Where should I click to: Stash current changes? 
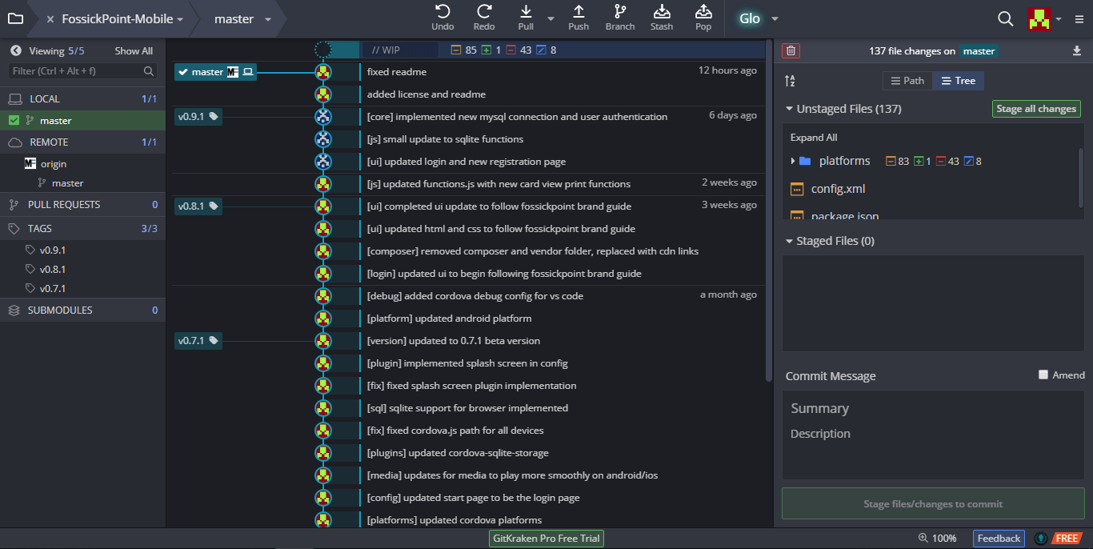(662, 18)
